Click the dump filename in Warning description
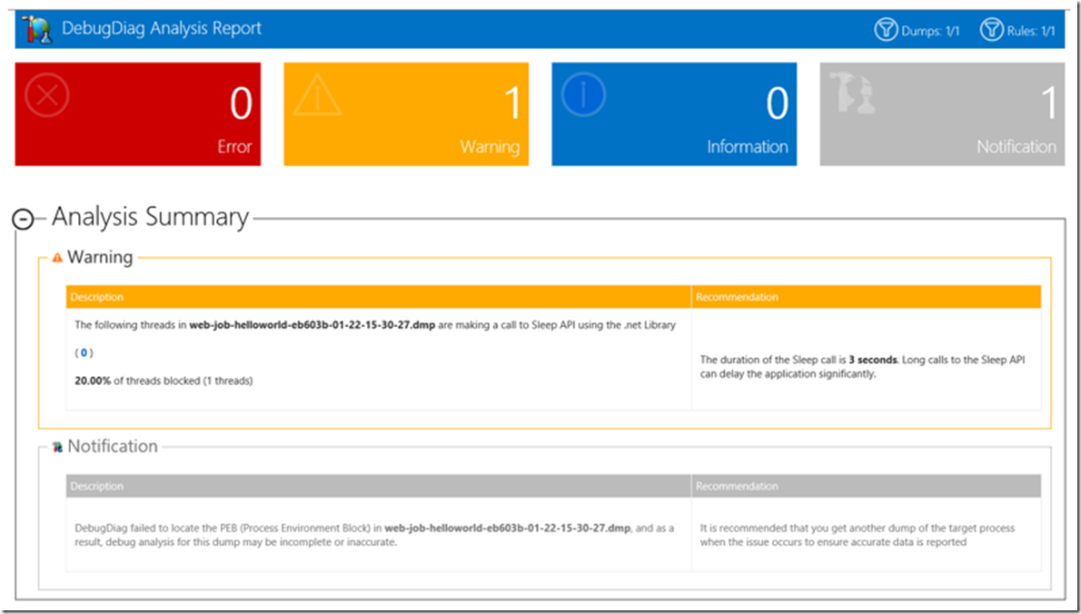This screenshot has height=614, width=1081. point(312,324)
